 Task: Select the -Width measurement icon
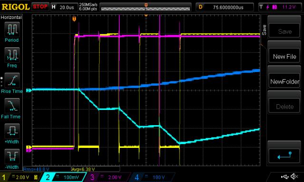point(12,156)
